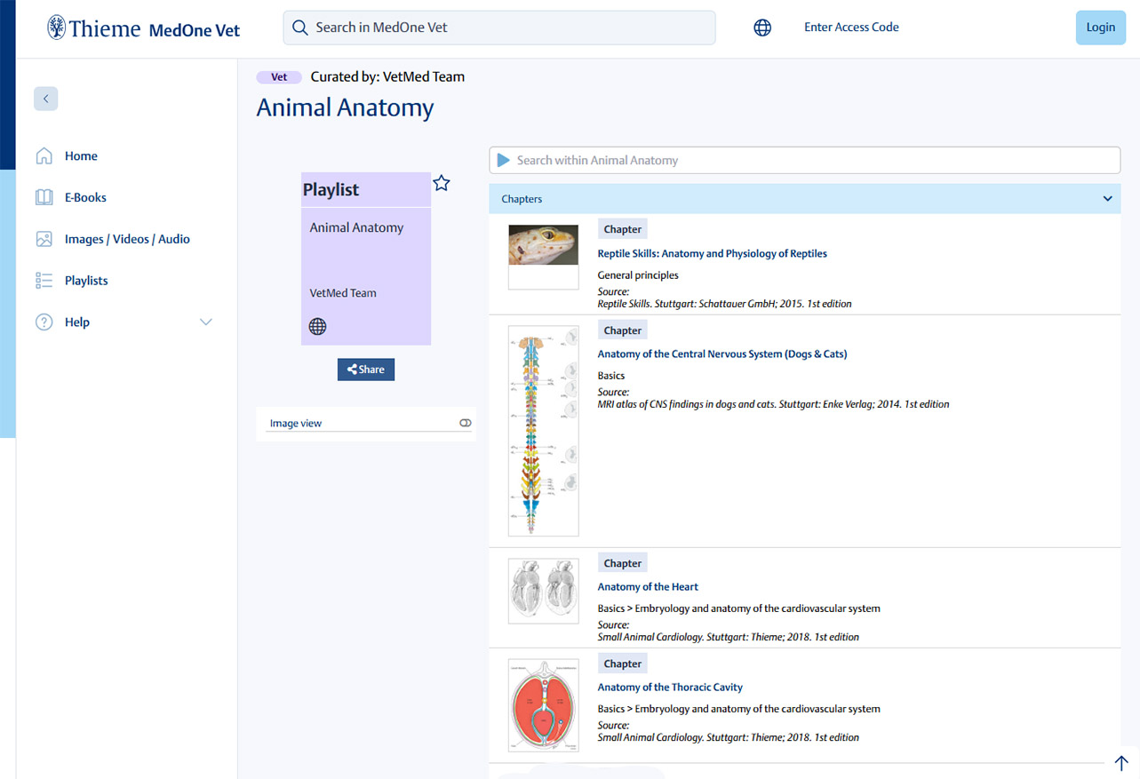Expand the Help menu chevron

pos(206,322)
